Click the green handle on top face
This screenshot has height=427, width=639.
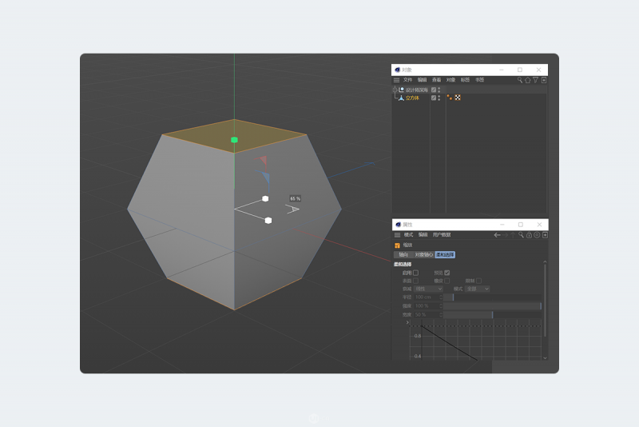[234, 140]
